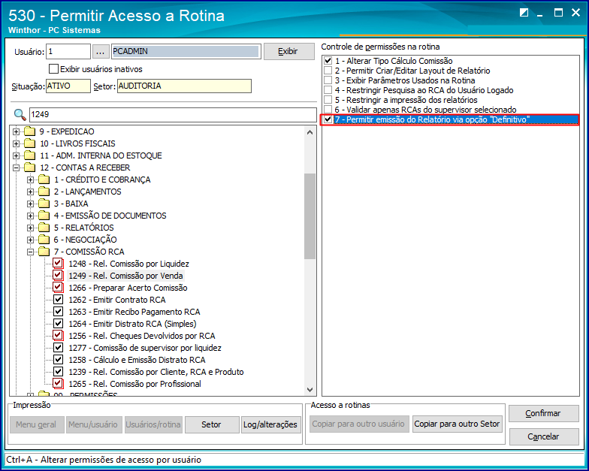This screenshot has width=589, height=471.
Task: Click the Usuário code field containing 1
Action: [x=68, y=51]
